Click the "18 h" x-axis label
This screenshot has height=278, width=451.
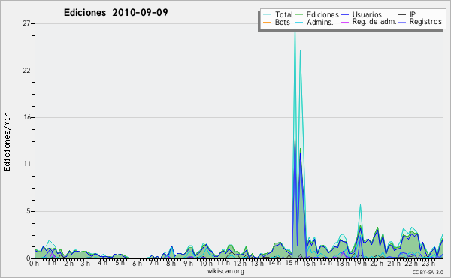pyautogui.click(x=343, y=263)
